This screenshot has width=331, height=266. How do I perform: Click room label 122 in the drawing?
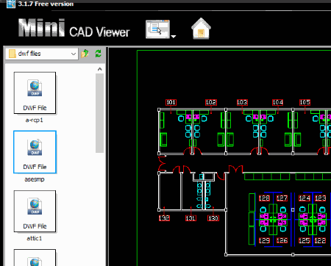[320, 240]
